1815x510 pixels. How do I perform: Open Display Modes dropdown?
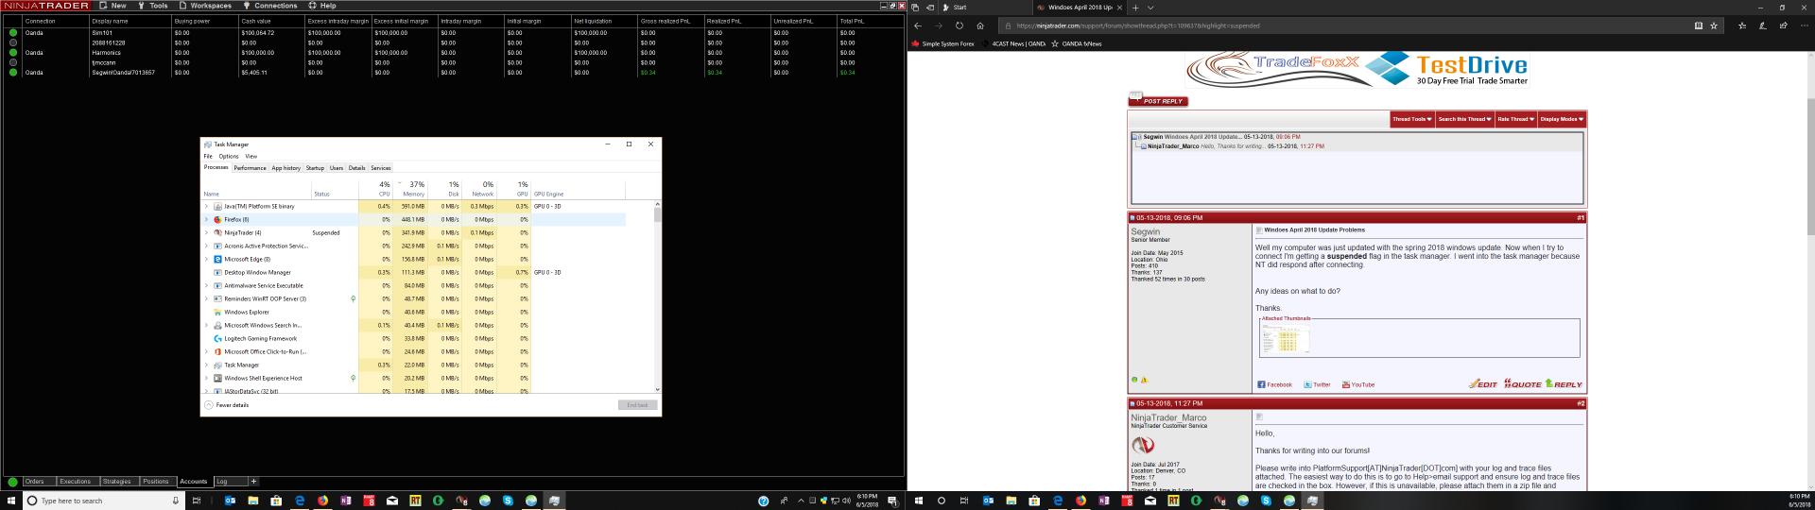[x=1562, y=119]
